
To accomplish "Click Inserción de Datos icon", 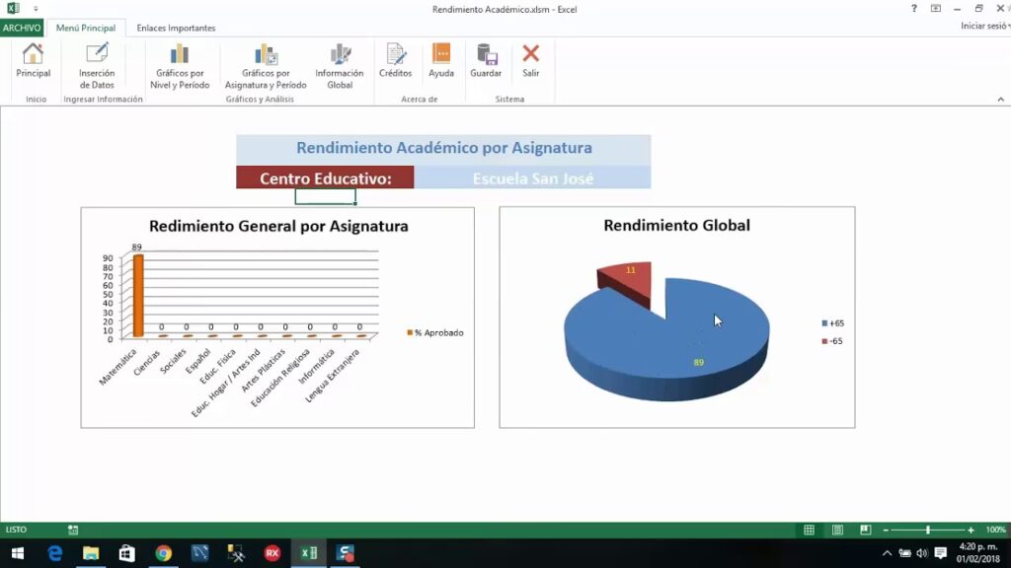I will [97, 64].
